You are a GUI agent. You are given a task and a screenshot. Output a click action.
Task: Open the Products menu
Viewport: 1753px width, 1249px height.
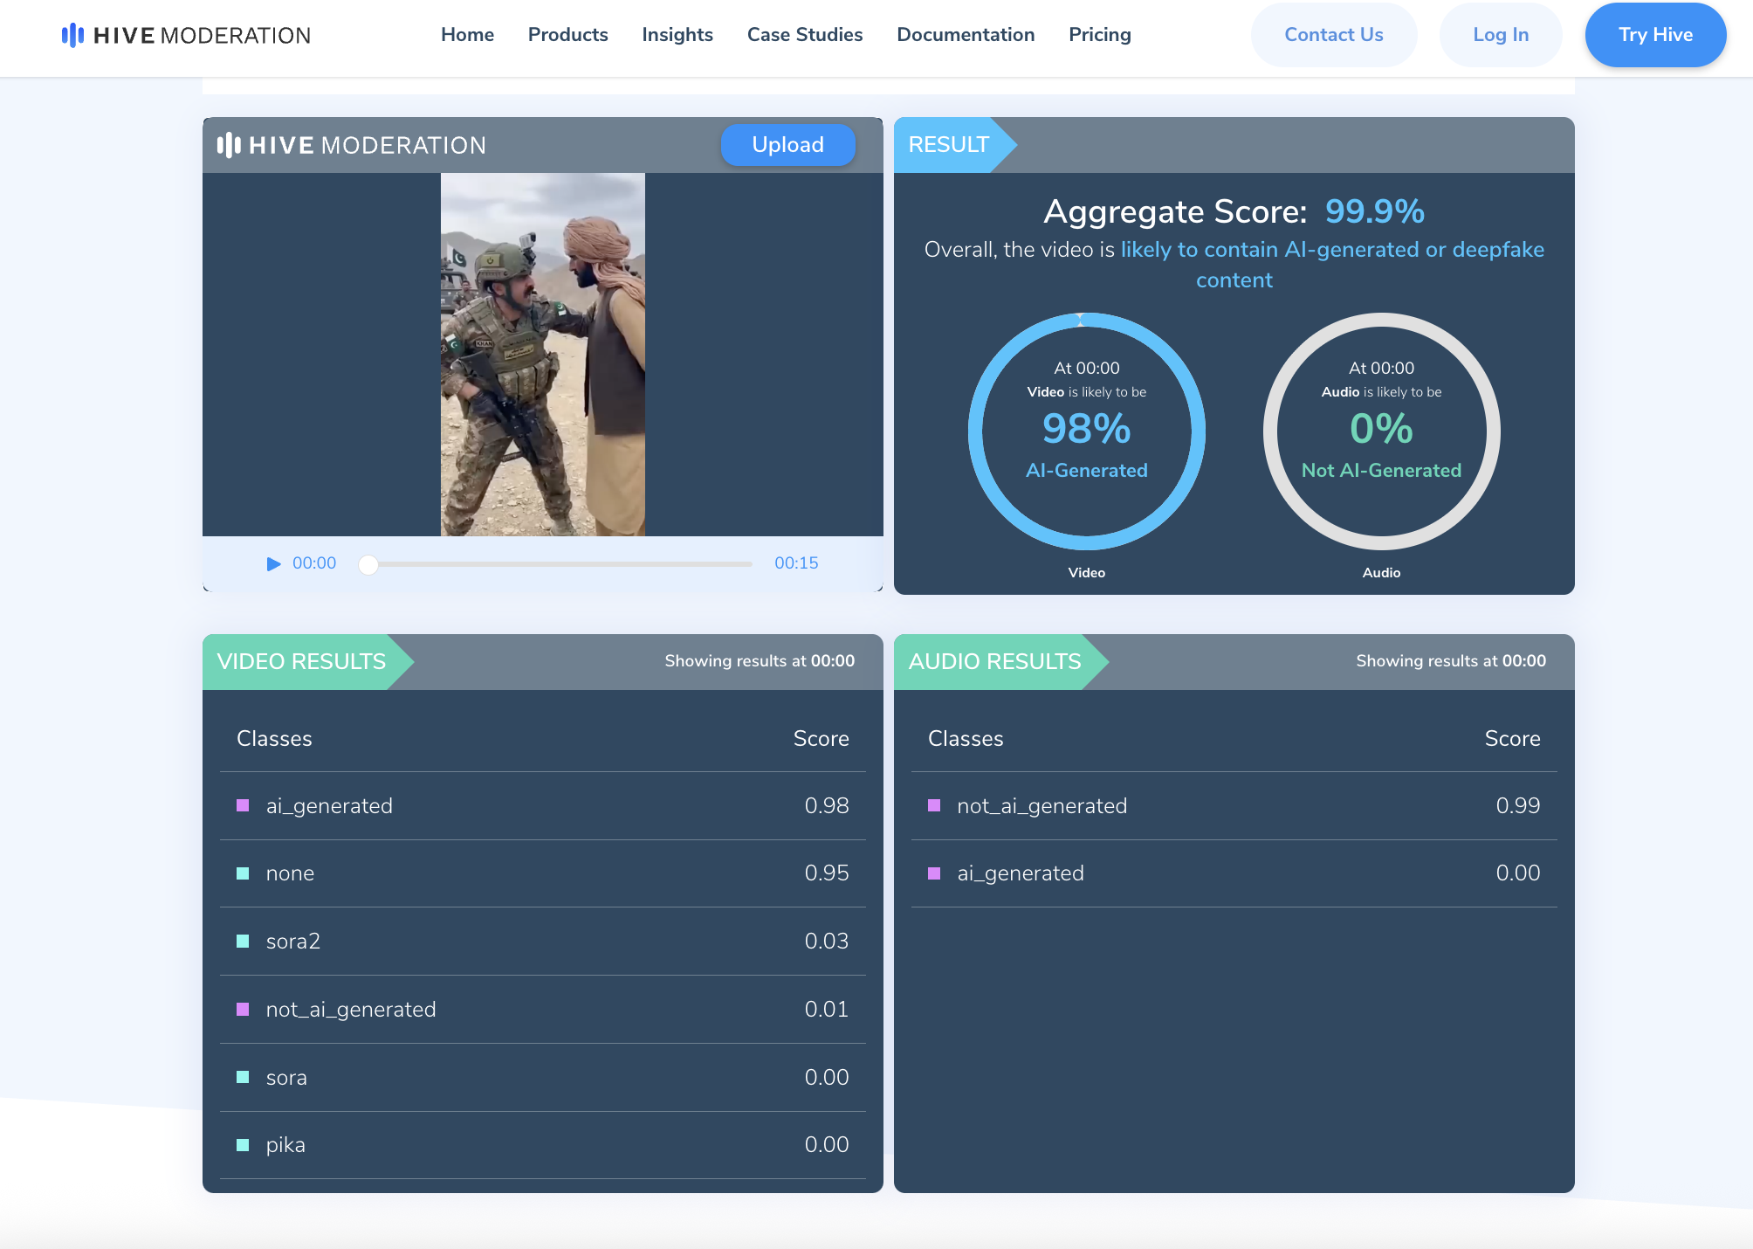point(567,35)
